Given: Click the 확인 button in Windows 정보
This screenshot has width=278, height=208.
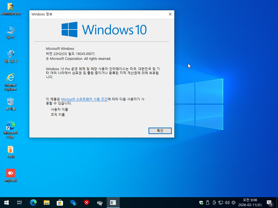Looking at the screenshot, I should pyautogui.click(x=160, y=131).
